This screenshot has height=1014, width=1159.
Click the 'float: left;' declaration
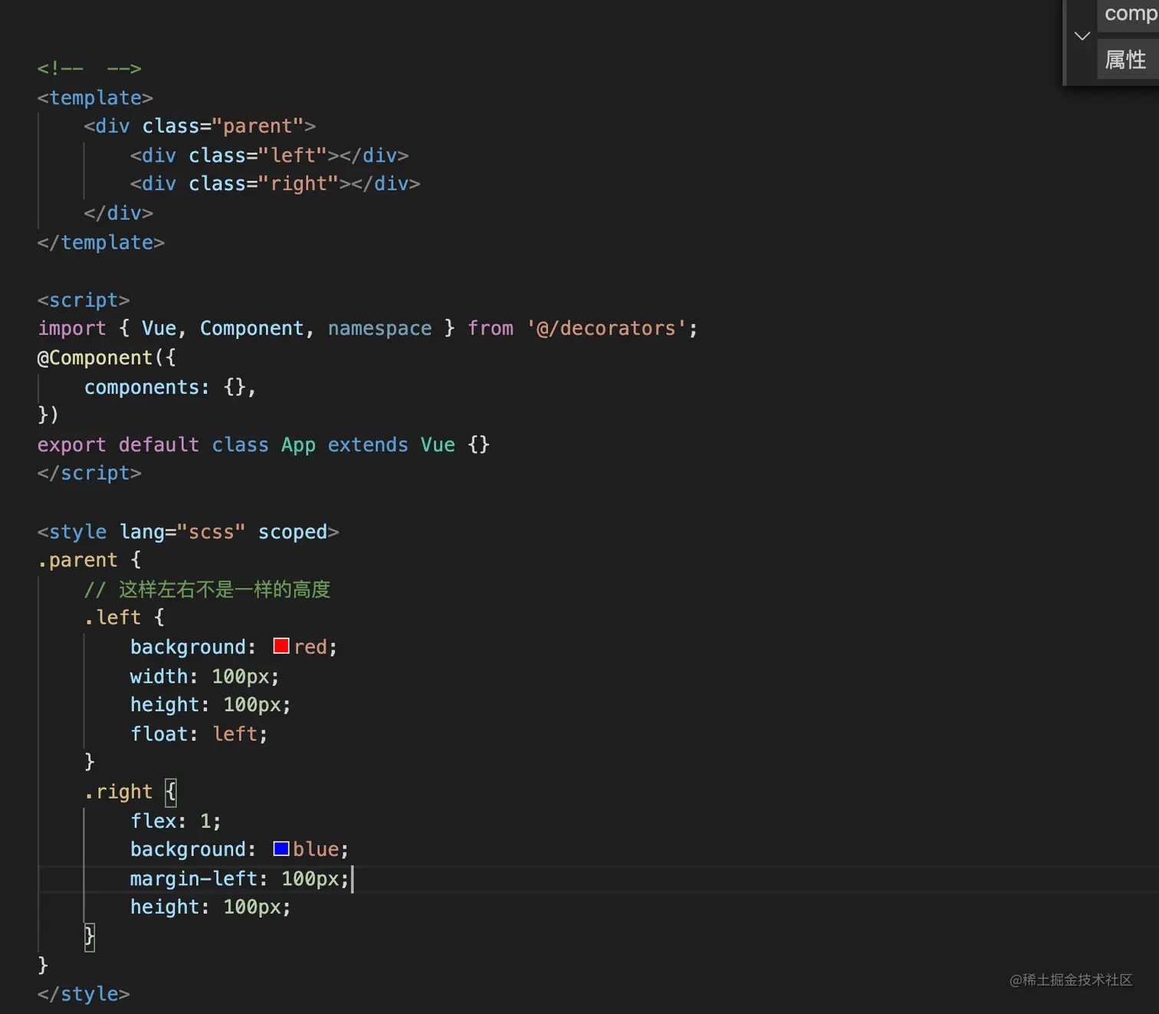tap(199, 733)
